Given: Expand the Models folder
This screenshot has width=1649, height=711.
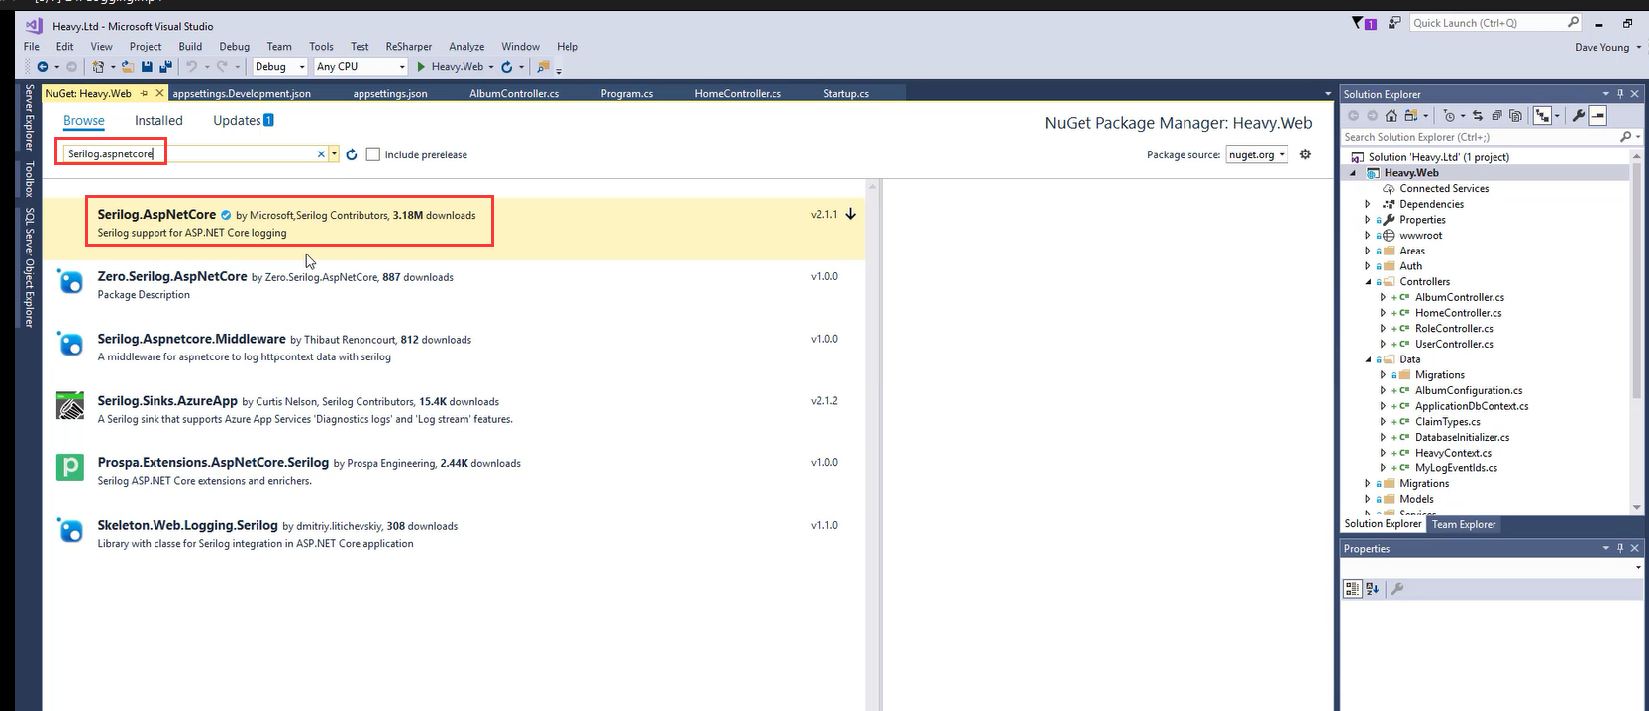Looking at the screenshot, I should [1368, 499].
